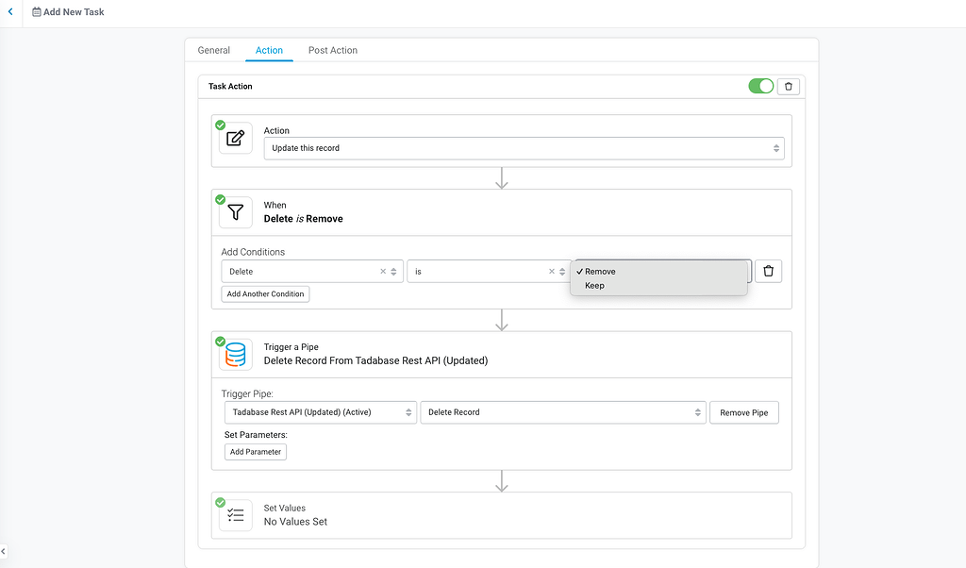966x568 pixels.
Task: Click the trash icon in Task Action header
Action: pos(790,86)
